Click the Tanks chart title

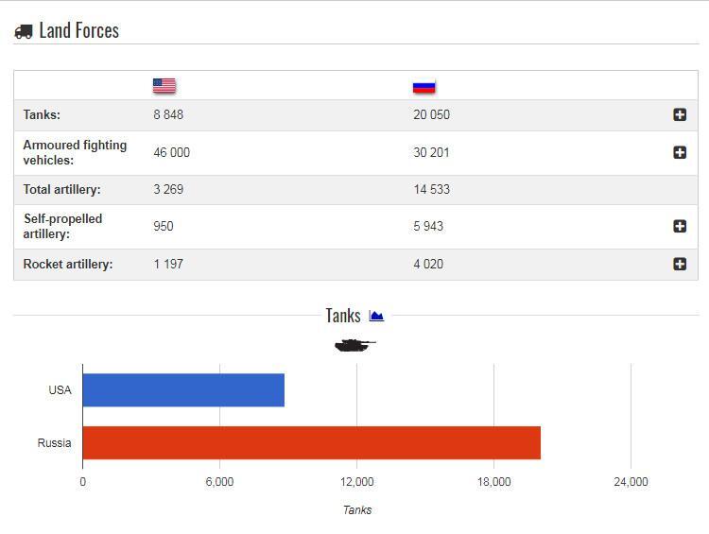point(342,316)
